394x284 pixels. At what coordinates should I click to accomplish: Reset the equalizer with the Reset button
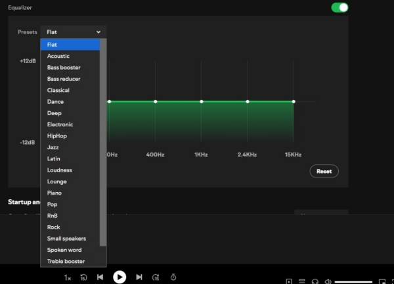(324, 172)
